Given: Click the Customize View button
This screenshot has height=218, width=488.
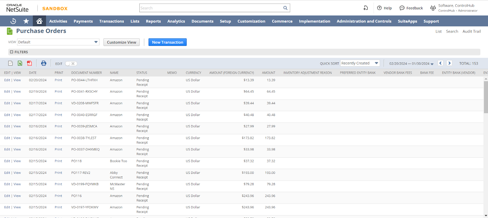Looking at the screenshot, I should point(121,42).
